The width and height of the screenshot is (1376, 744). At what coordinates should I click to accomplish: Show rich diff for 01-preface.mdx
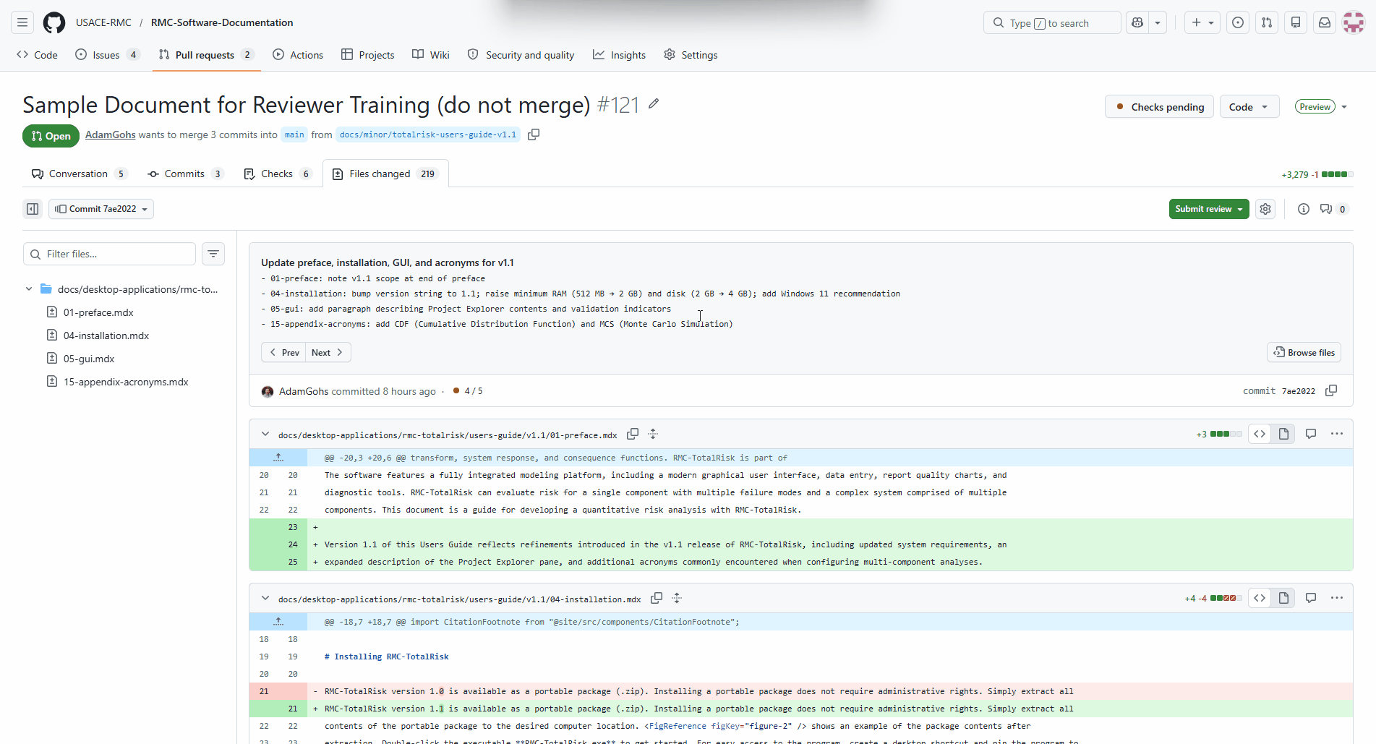[x=1283, y=434]
